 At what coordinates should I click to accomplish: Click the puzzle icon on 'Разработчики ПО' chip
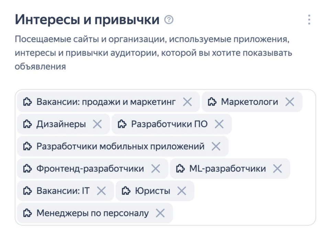pos(122,124)
